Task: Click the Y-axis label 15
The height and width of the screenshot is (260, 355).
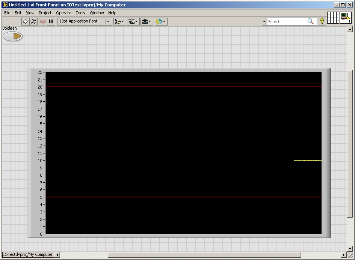Action: [x=40, y=124]
